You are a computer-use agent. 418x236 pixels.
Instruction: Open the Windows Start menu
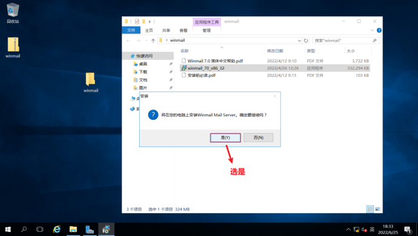(8, 229)
